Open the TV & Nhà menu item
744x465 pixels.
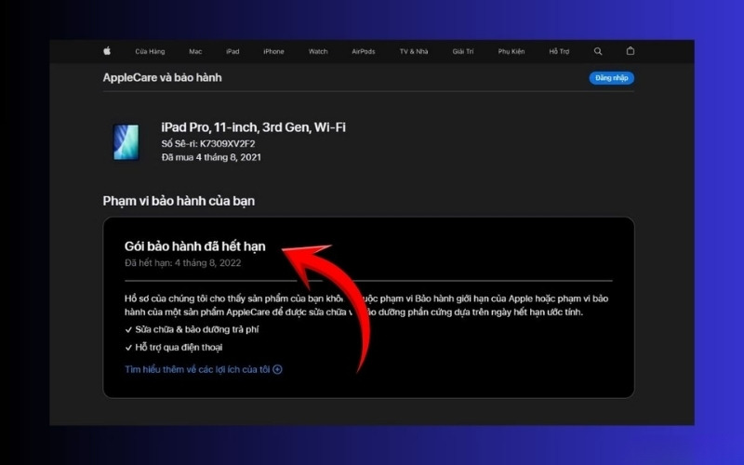[414, 51]
